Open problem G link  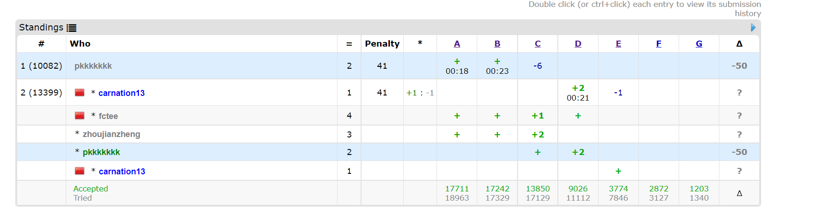(x=699, y=44)
